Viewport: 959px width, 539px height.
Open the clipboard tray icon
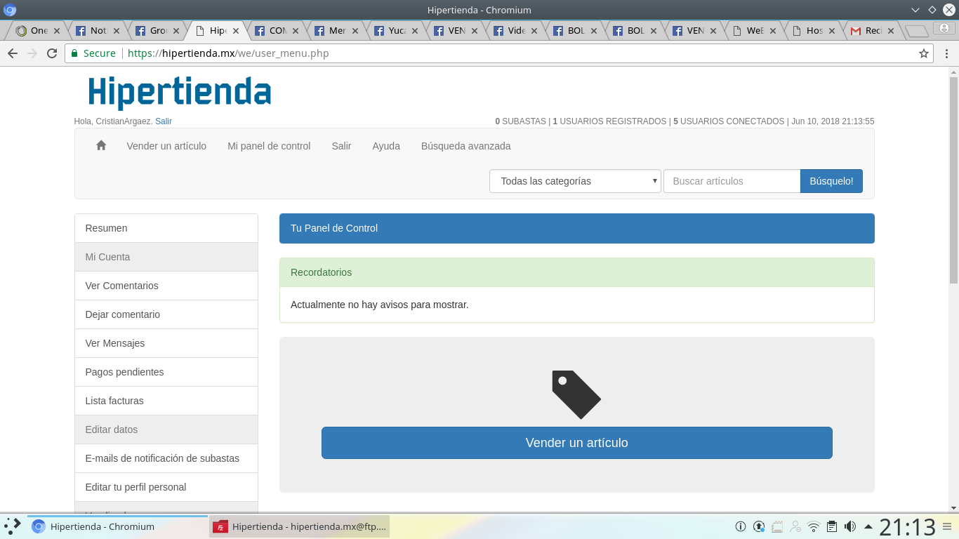(x=832, y=526)
